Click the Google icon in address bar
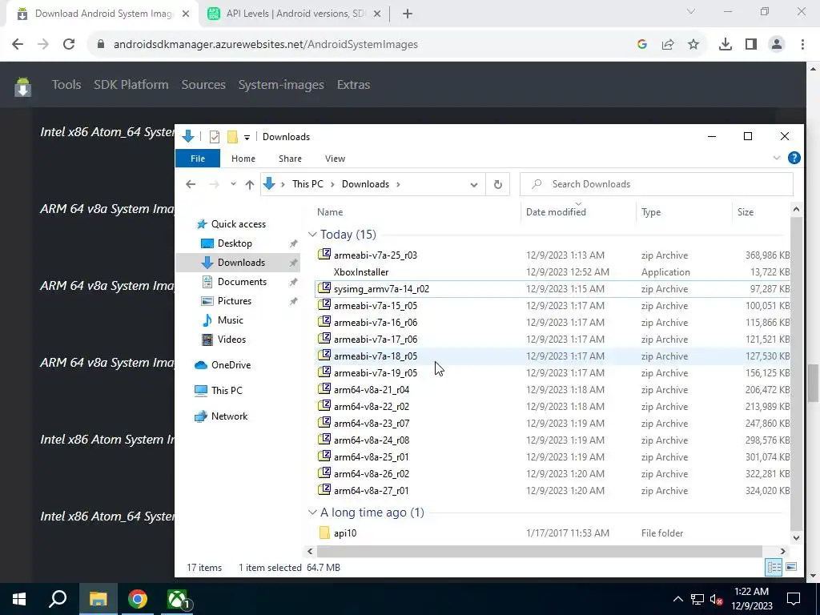The height and width of the screenshot is (615, 820). coord(642,45)
